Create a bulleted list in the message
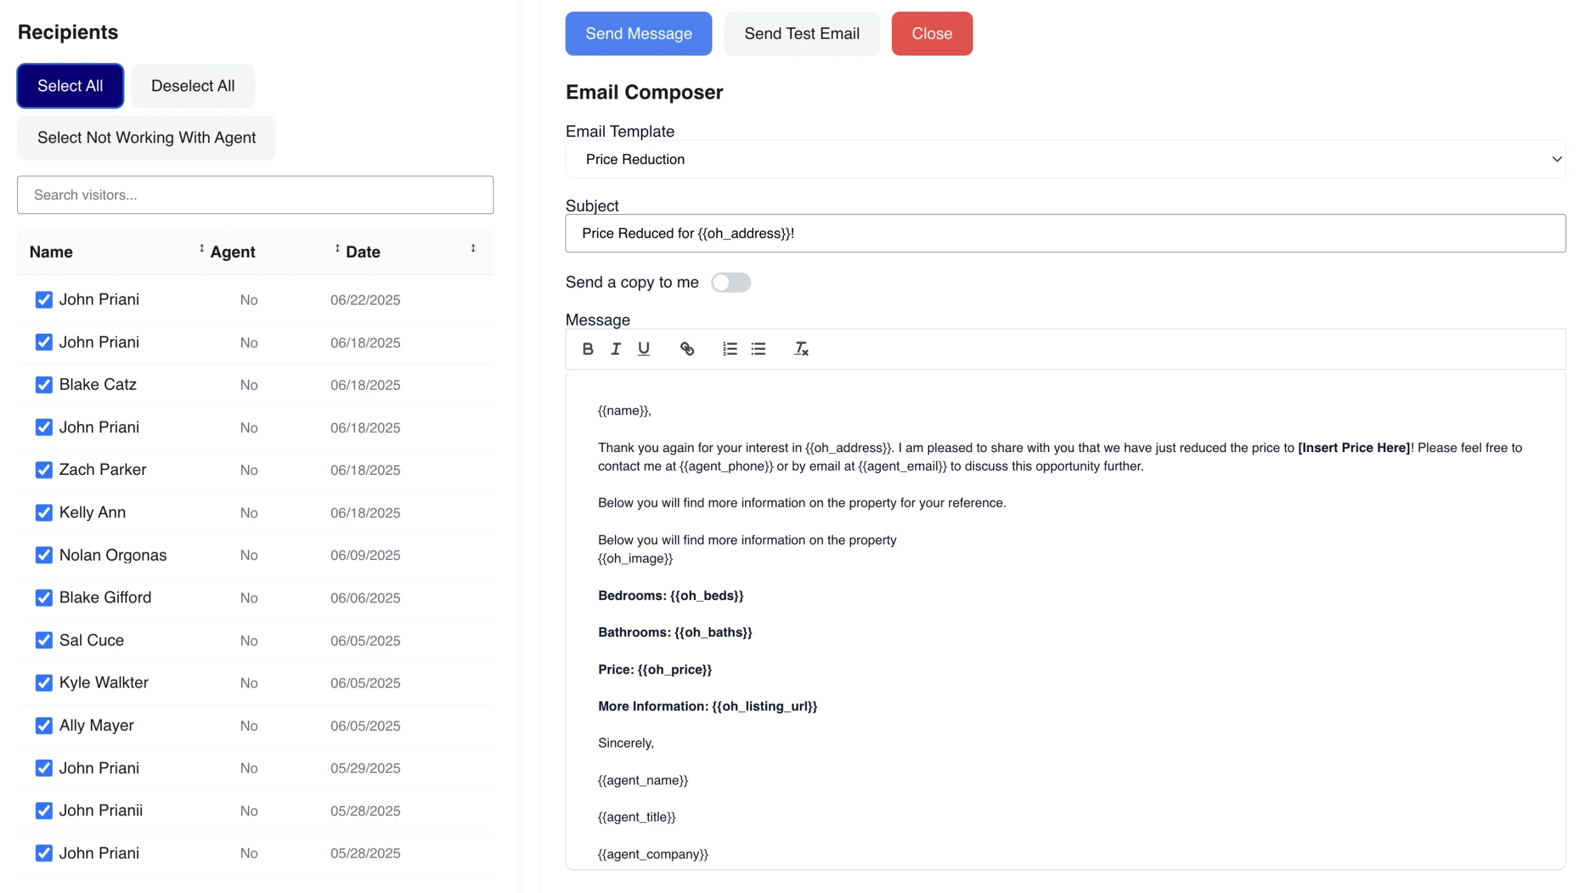1579x893 pixels. point(758,349)
